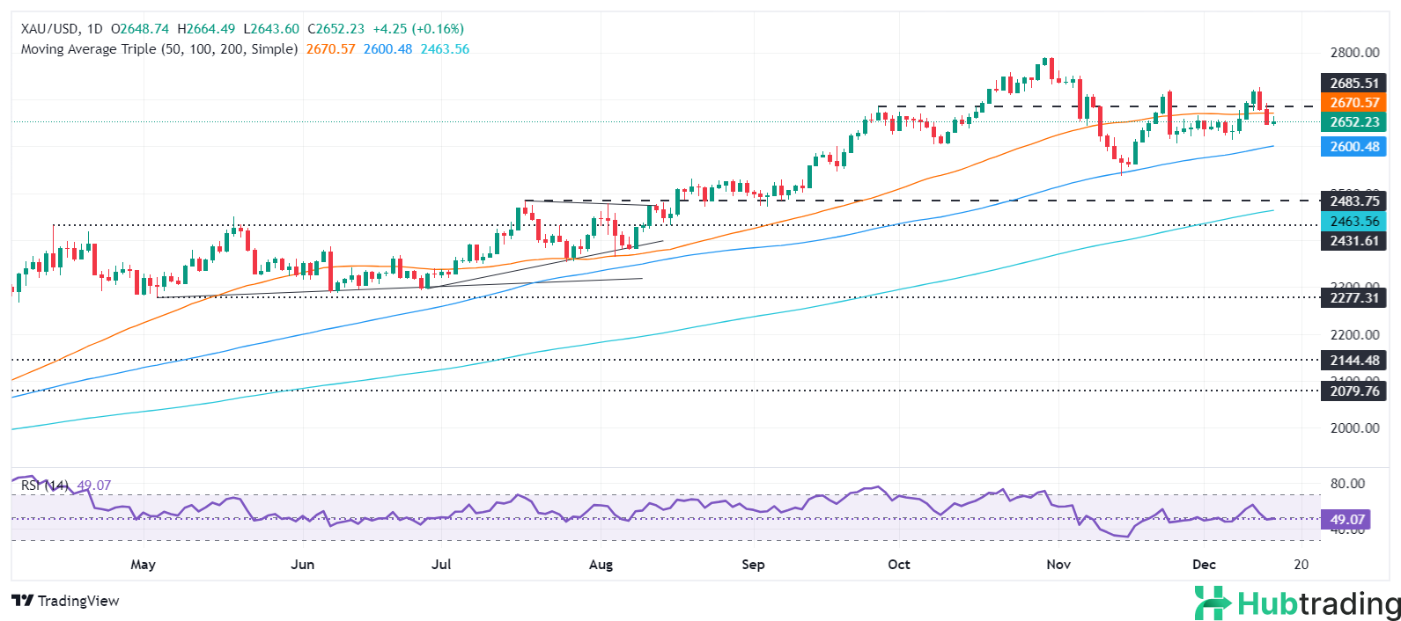Click the teal 2463.56 price axis tag
The height and width of the screenshot is (621, 1401).
pyautogui.click(x=1353, y=222)
